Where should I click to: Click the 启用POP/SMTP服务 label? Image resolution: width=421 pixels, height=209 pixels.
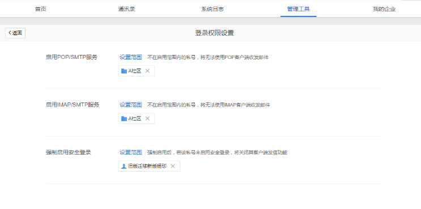(x=72, y=57)
